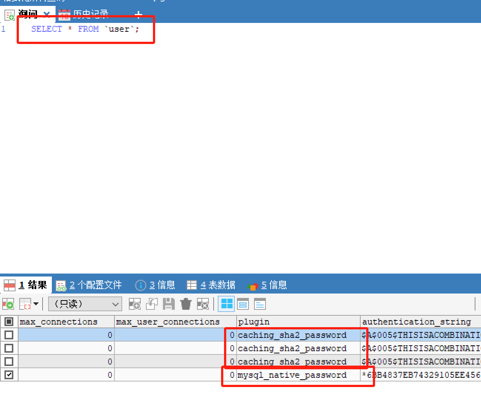
Task: Select the grid view icon
Action: 226,304
